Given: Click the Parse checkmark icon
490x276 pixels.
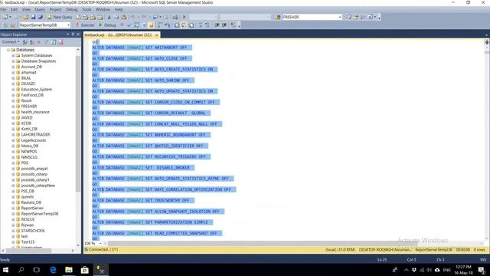Looking at the screenshot, I should pos(129,25).
